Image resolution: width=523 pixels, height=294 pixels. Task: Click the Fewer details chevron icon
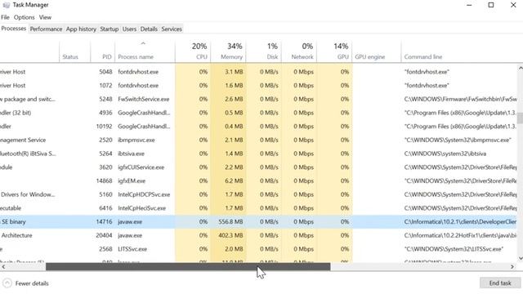[x=7, y=283]
